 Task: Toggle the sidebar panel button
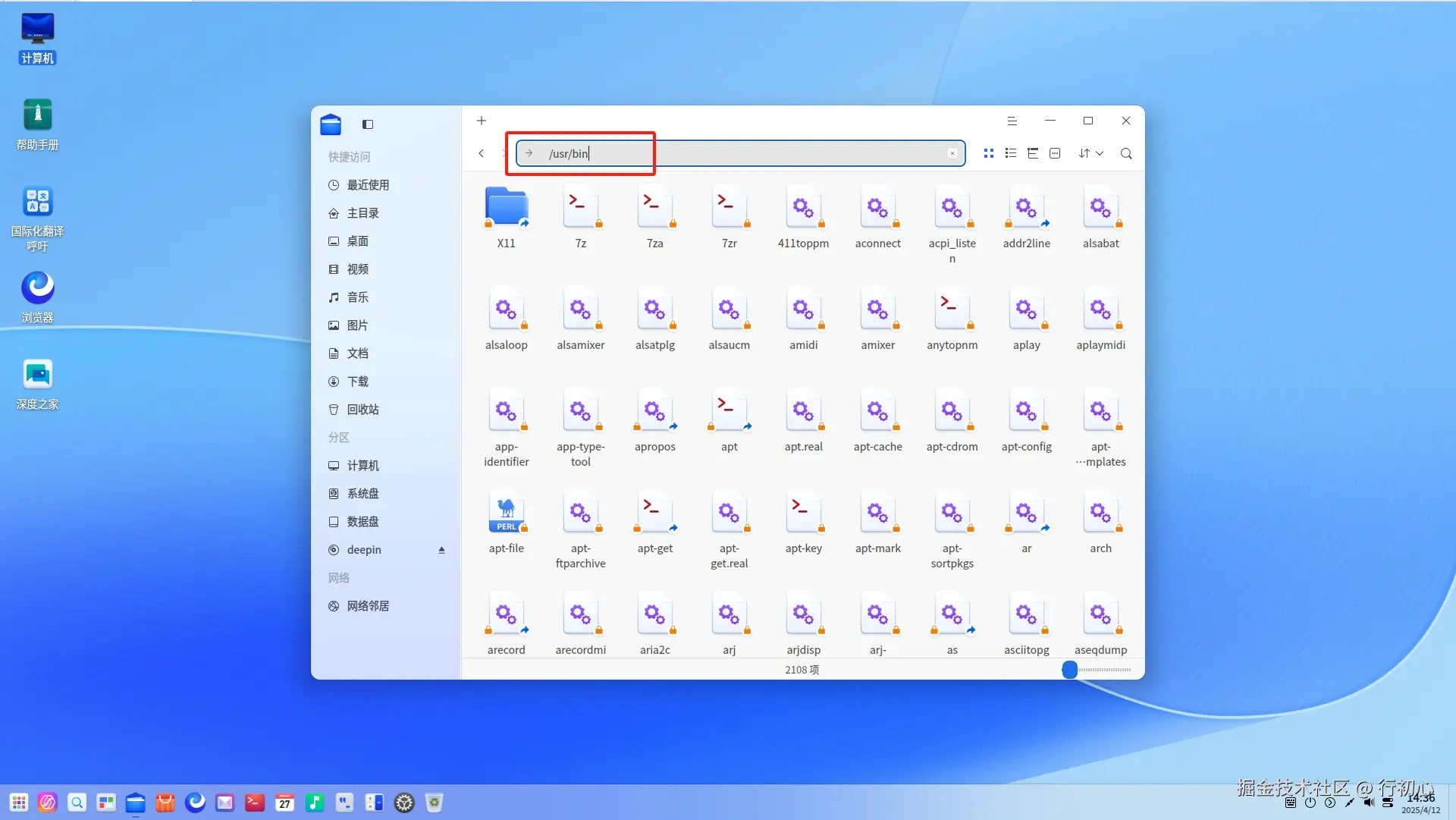(368, 124)
